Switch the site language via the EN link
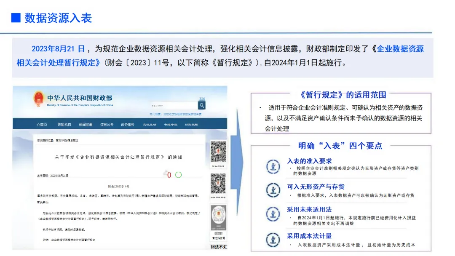Image resolution: width=455 pixels, height=256 pixels. [202, 99]
